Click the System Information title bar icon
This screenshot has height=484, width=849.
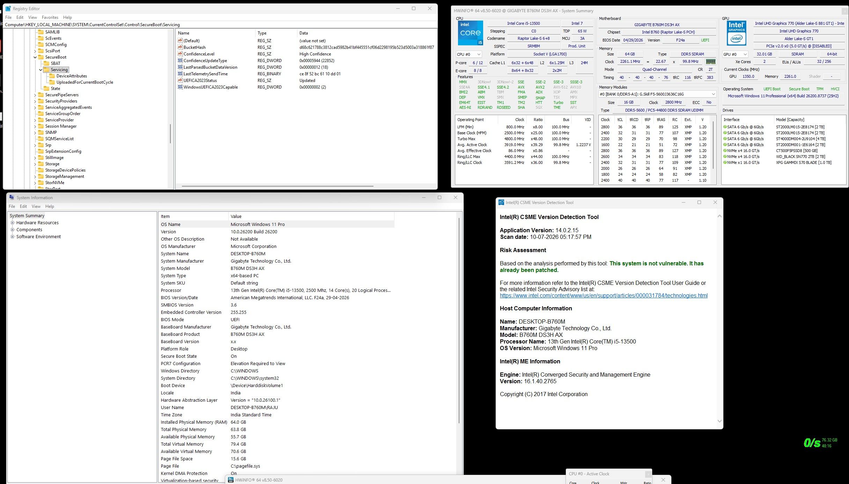(12, 197)
